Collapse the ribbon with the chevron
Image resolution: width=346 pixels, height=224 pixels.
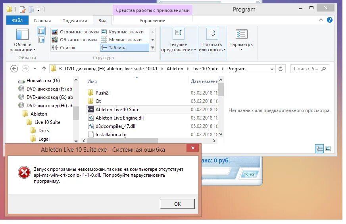click(321, 20)
